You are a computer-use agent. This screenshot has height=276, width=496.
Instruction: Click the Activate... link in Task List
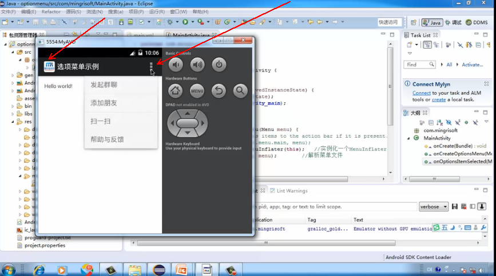coord(473,65)
